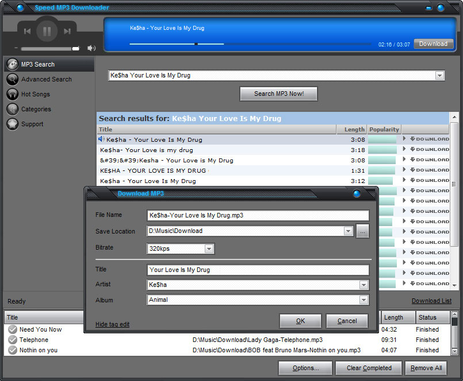
Task: Sort download list by Length column
Action: point(398,317)
